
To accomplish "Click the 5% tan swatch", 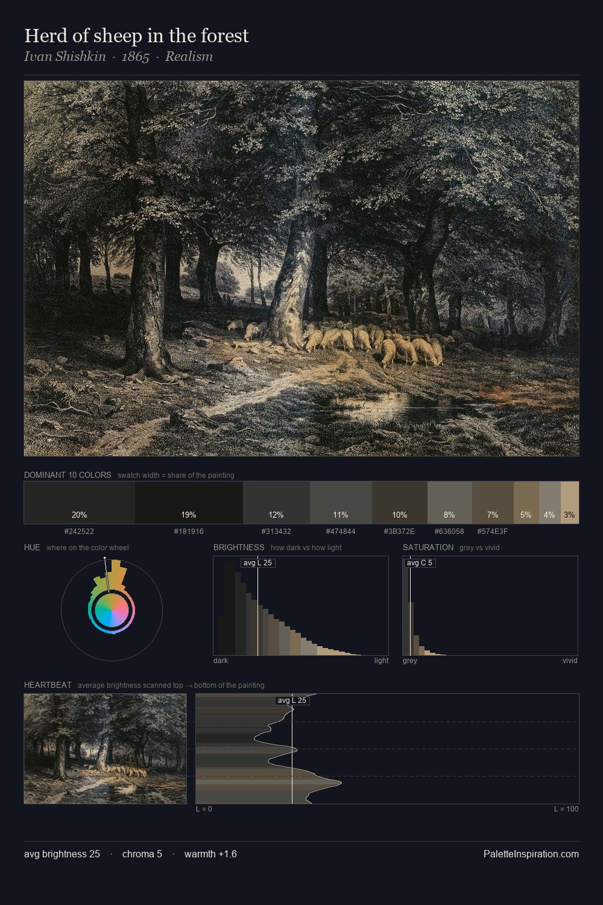I will click(x=526, y=503).
